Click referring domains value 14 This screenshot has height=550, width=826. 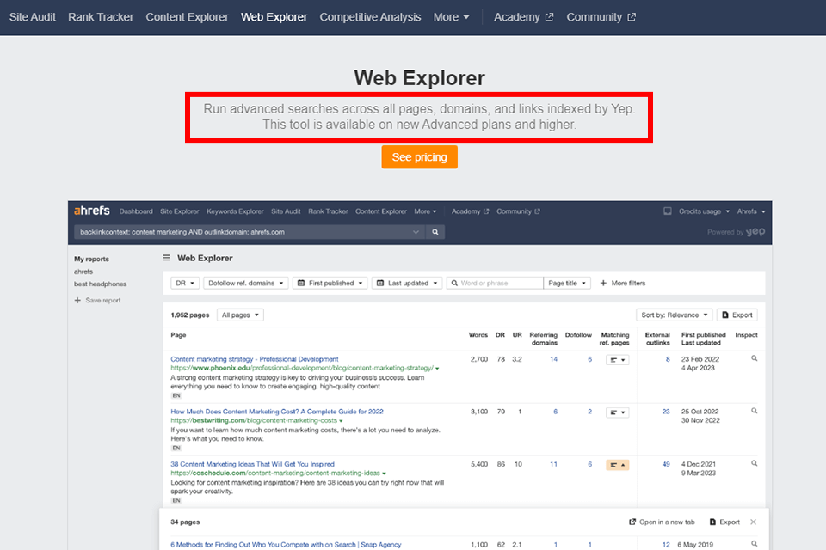click(553, 359)
